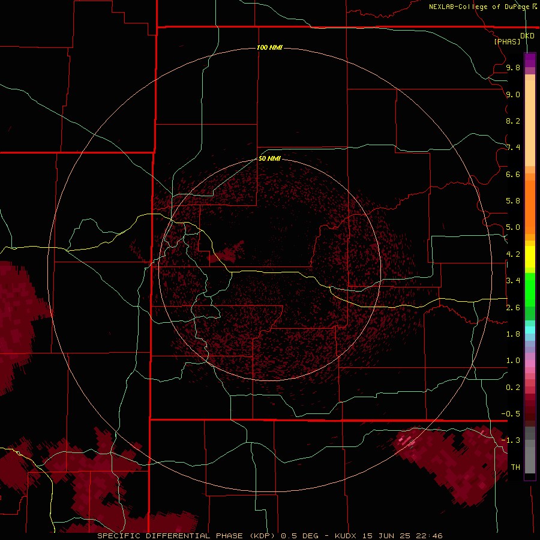540x540 pixels.
Task: Click the 4.2 scale value
Action: point(513,254)
